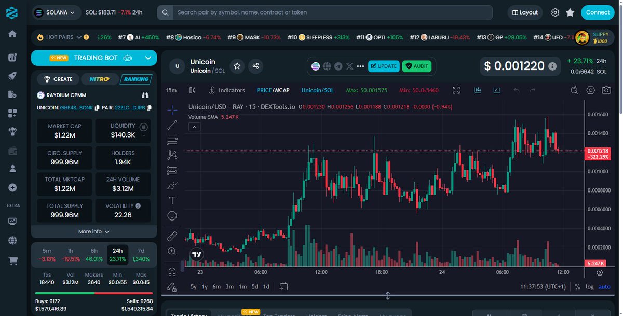The height and width of the screenshot is (316, 623).
Task: Open the user account sidebar icon
Action: (x=12, y=169)
